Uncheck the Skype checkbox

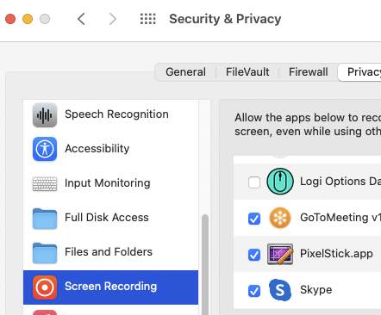pyautogui.click(x=254, y=291)
